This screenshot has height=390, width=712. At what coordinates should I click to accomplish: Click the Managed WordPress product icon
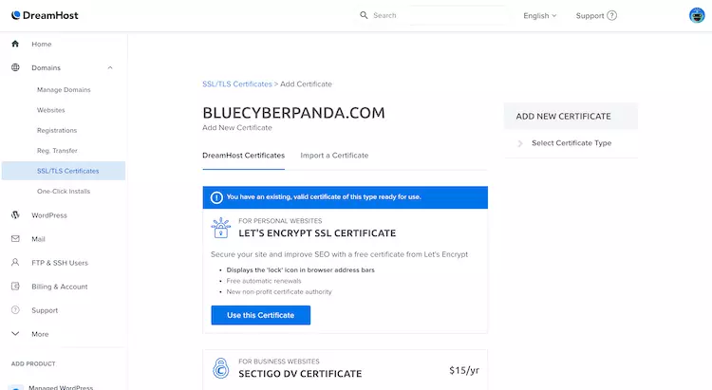click(x=16, y=388)
